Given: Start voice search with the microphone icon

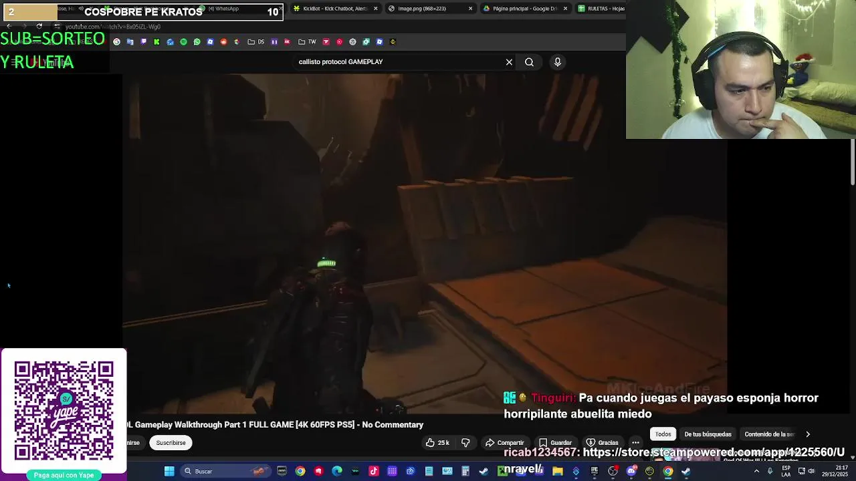Looking at the screenshot, I should click(557, 62).
